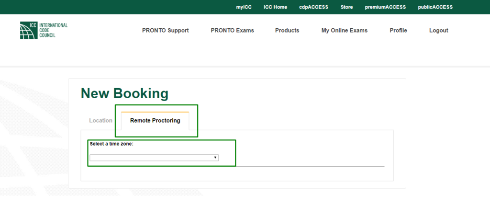Screen dimensions: 490x207
Task: Open cdpACCESS in the top bar
Action: [314, 7]
